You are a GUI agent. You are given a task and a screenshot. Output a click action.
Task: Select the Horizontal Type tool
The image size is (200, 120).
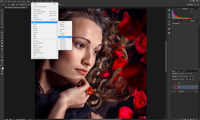[x=2, y=52]
